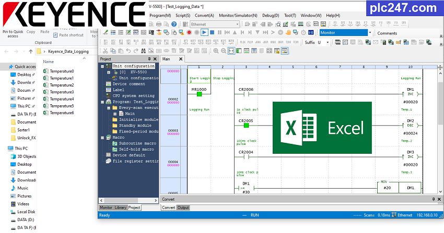444x233 pixels.
Task: Click the Undo arrow icon
Action: tap(128, 51)
